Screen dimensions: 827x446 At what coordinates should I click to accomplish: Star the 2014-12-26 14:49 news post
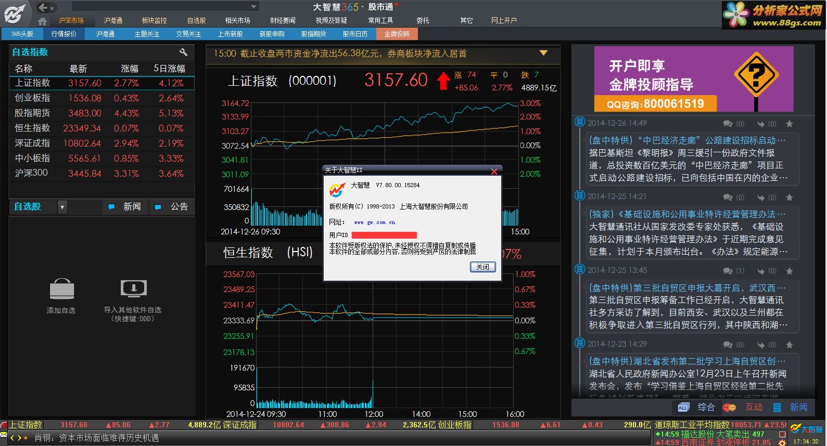pyautogui.click(x=790, y=124)
